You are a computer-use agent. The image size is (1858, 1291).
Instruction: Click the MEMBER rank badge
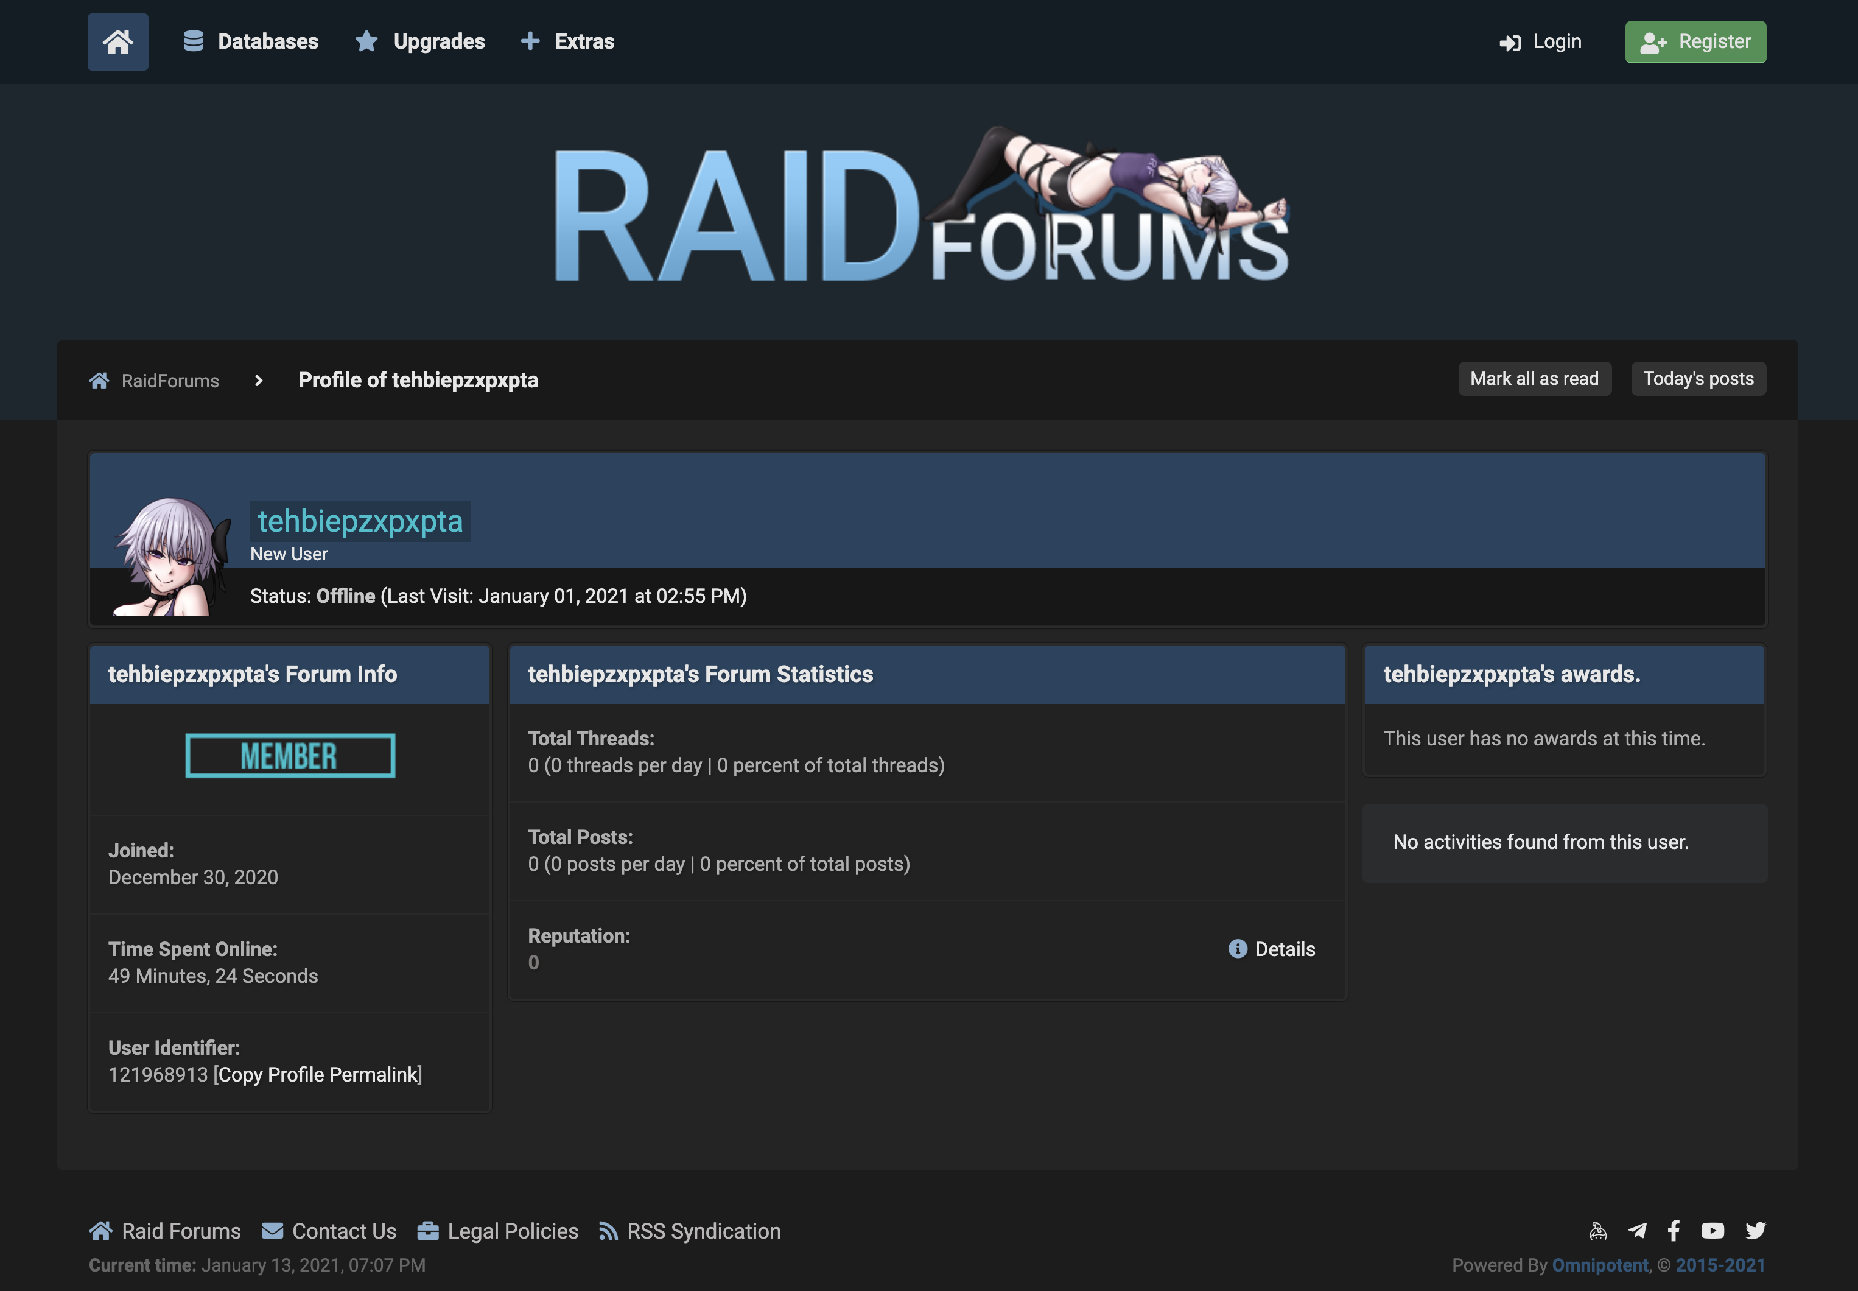coord(290,756)
